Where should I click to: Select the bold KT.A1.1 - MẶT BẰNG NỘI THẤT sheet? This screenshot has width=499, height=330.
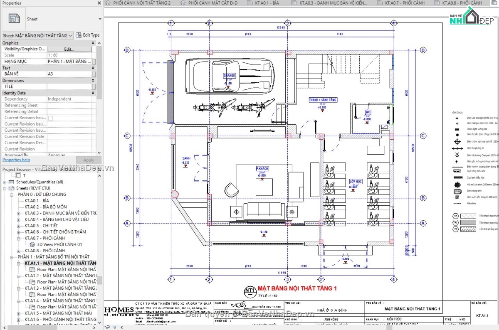click(60, 263)
